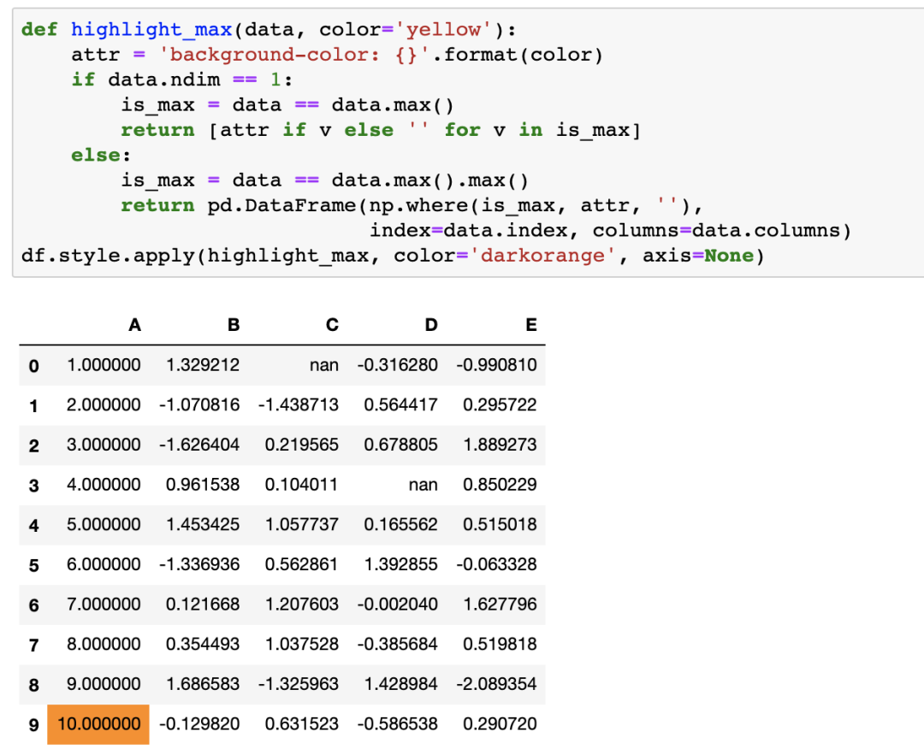This screenshot has width=924, height=749.
Task: Click cell value -1.070816
Action: pyautogui.click(x=199, y=404)
